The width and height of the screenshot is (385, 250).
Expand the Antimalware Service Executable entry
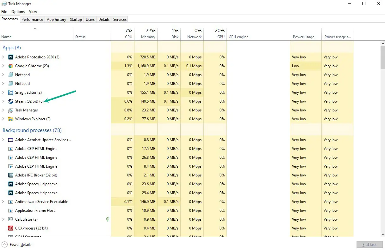click(3, 202)
